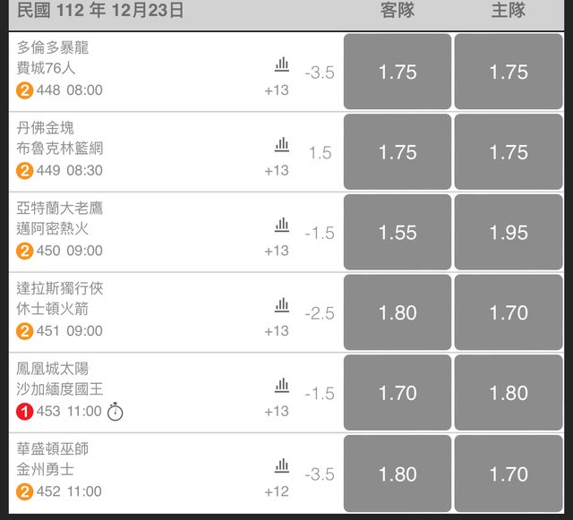Show stats chart for 華盛頓巫師 game

pyautogui.click(x=282, y=465)
